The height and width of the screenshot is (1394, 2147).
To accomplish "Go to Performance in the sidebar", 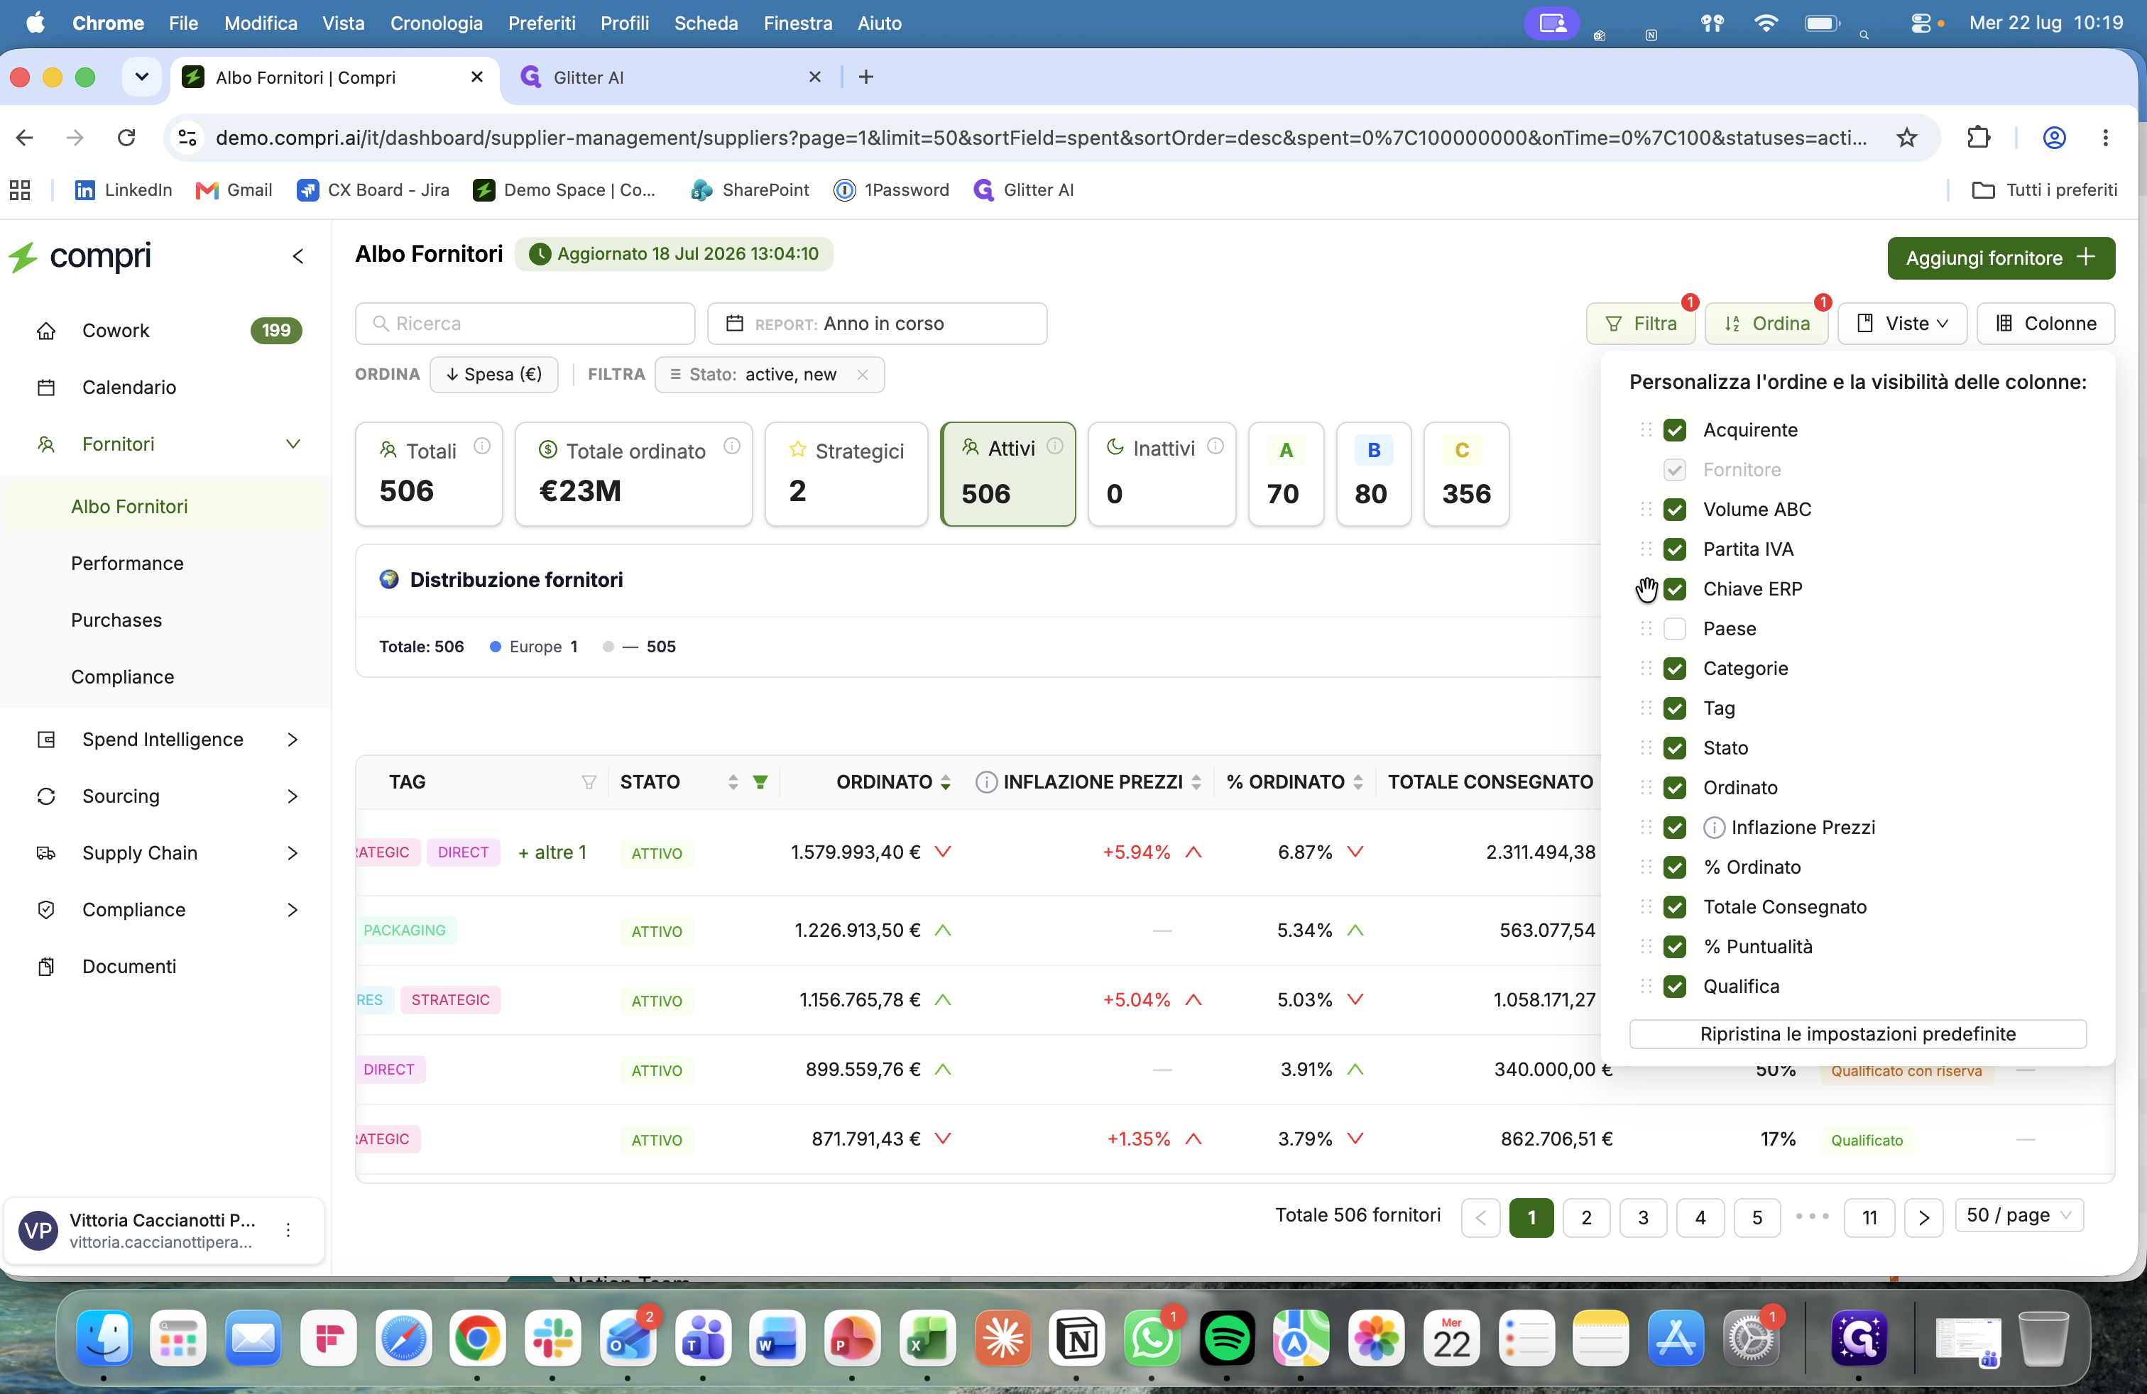I will pyautogui.click(x=127, y=564).
